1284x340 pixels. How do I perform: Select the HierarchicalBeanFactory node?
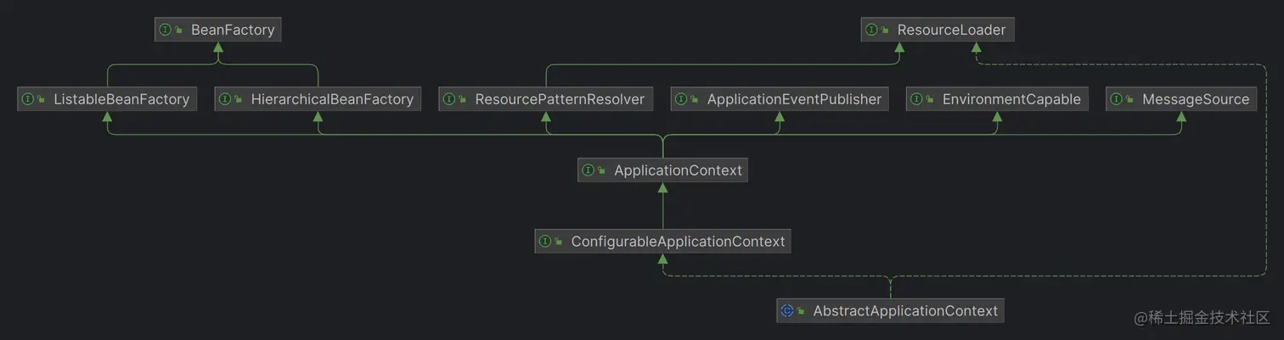pyautogui.click(x=318, y=99)
